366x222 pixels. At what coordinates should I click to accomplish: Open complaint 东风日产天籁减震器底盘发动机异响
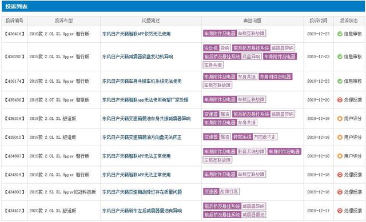click(x=137, y=56)
